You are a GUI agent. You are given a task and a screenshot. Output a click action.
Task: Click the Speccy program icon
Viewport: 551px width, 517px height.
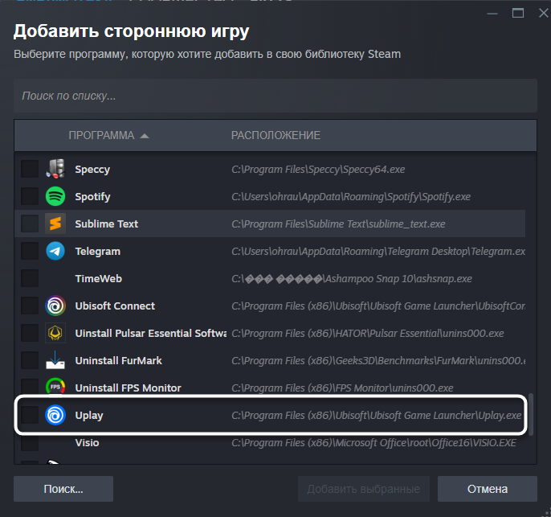point(55,169)
